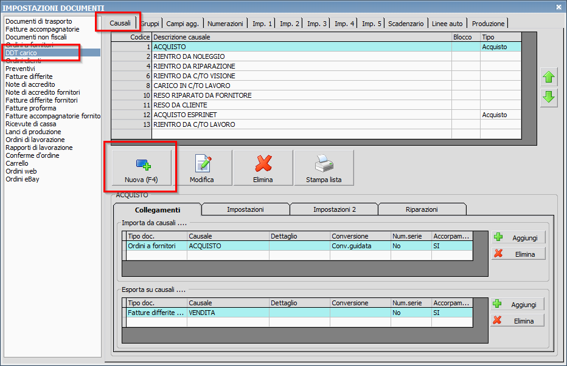Select the RIENTRO DA C/TO LAVORO row

pyautogui.click(x=316, y=125)
